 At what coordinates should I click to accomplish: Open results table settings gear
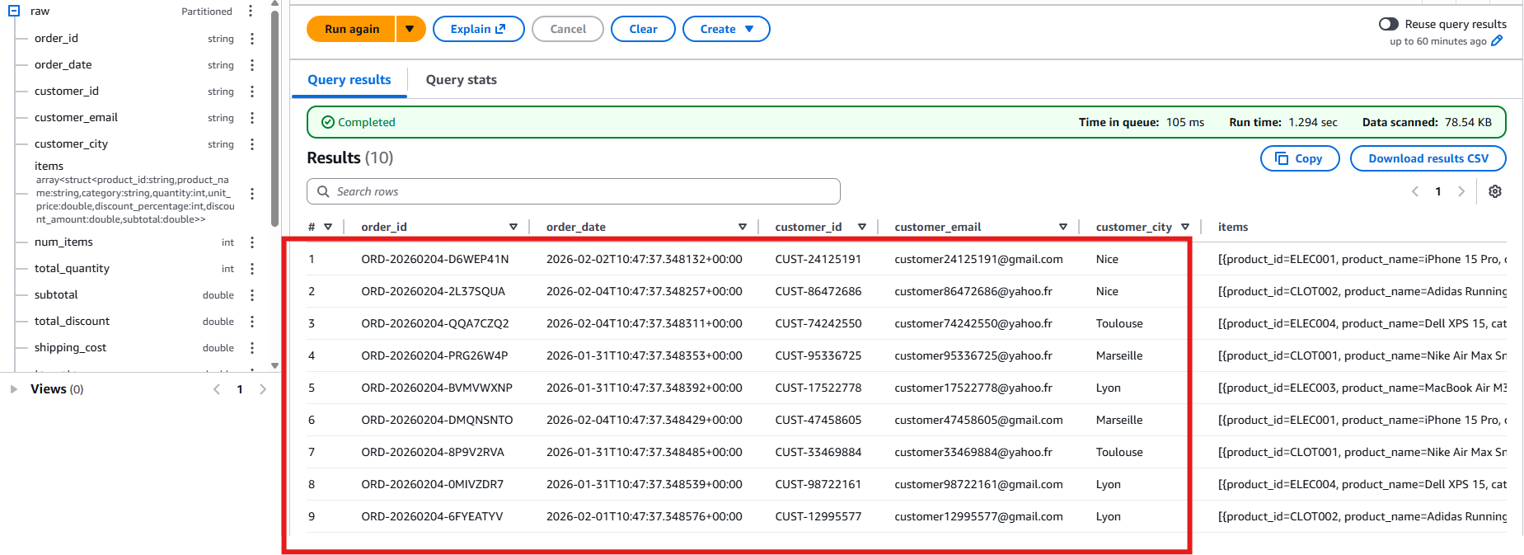[1494, 191]
